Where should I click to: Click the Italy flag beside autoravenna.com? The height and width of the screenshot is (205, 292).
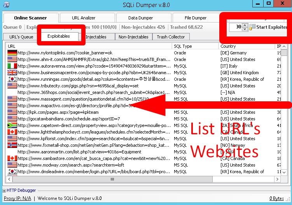tap(12, 66)
